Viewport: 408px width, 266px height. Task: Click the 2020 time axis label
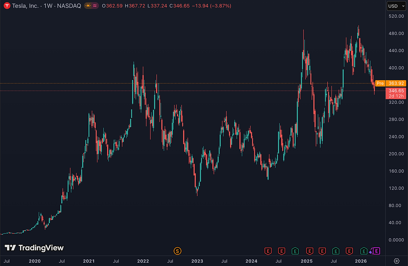pyautogui.click(x=35, y=261)
